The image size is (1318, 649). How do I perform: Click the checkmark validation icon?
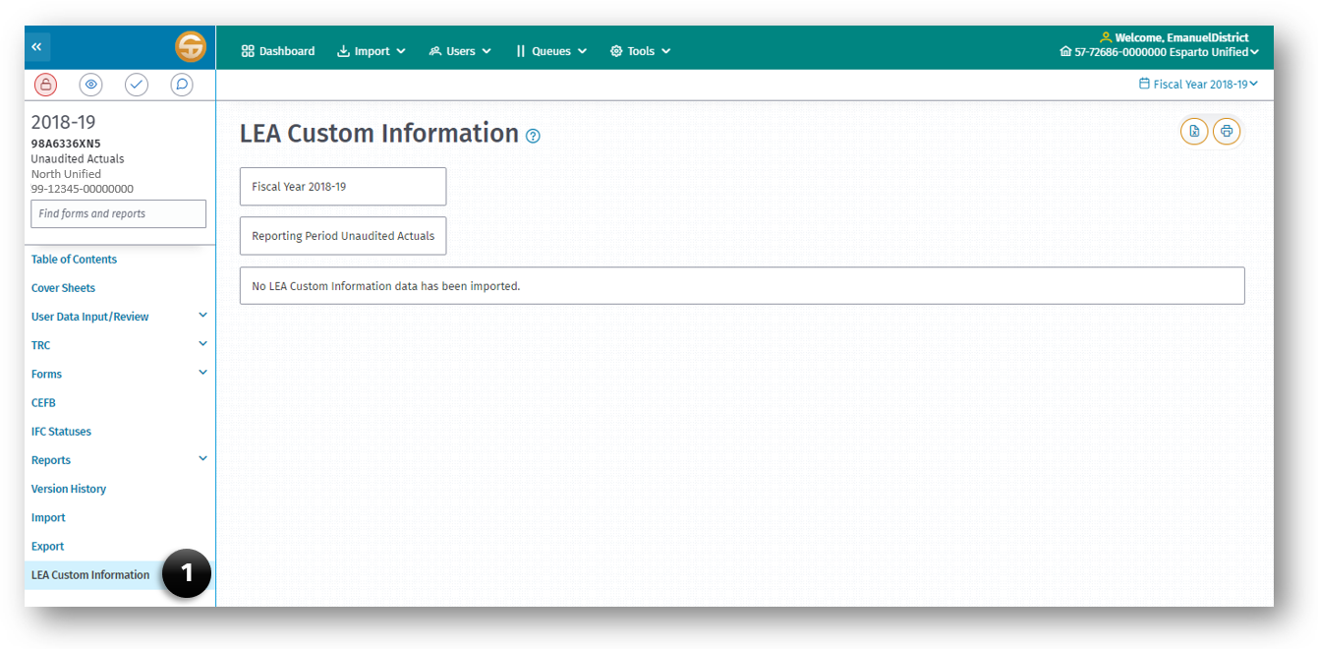(136, 85)
